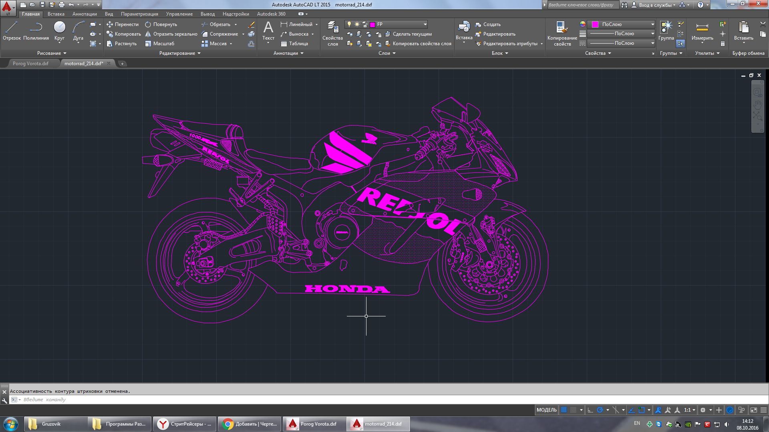Toggle grid display in status bar

tap(564, 410)
